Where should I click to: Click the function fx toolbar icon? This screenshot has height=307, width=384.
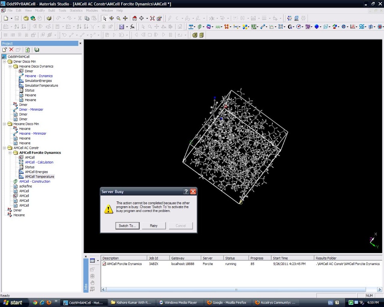tap(132, 27)
